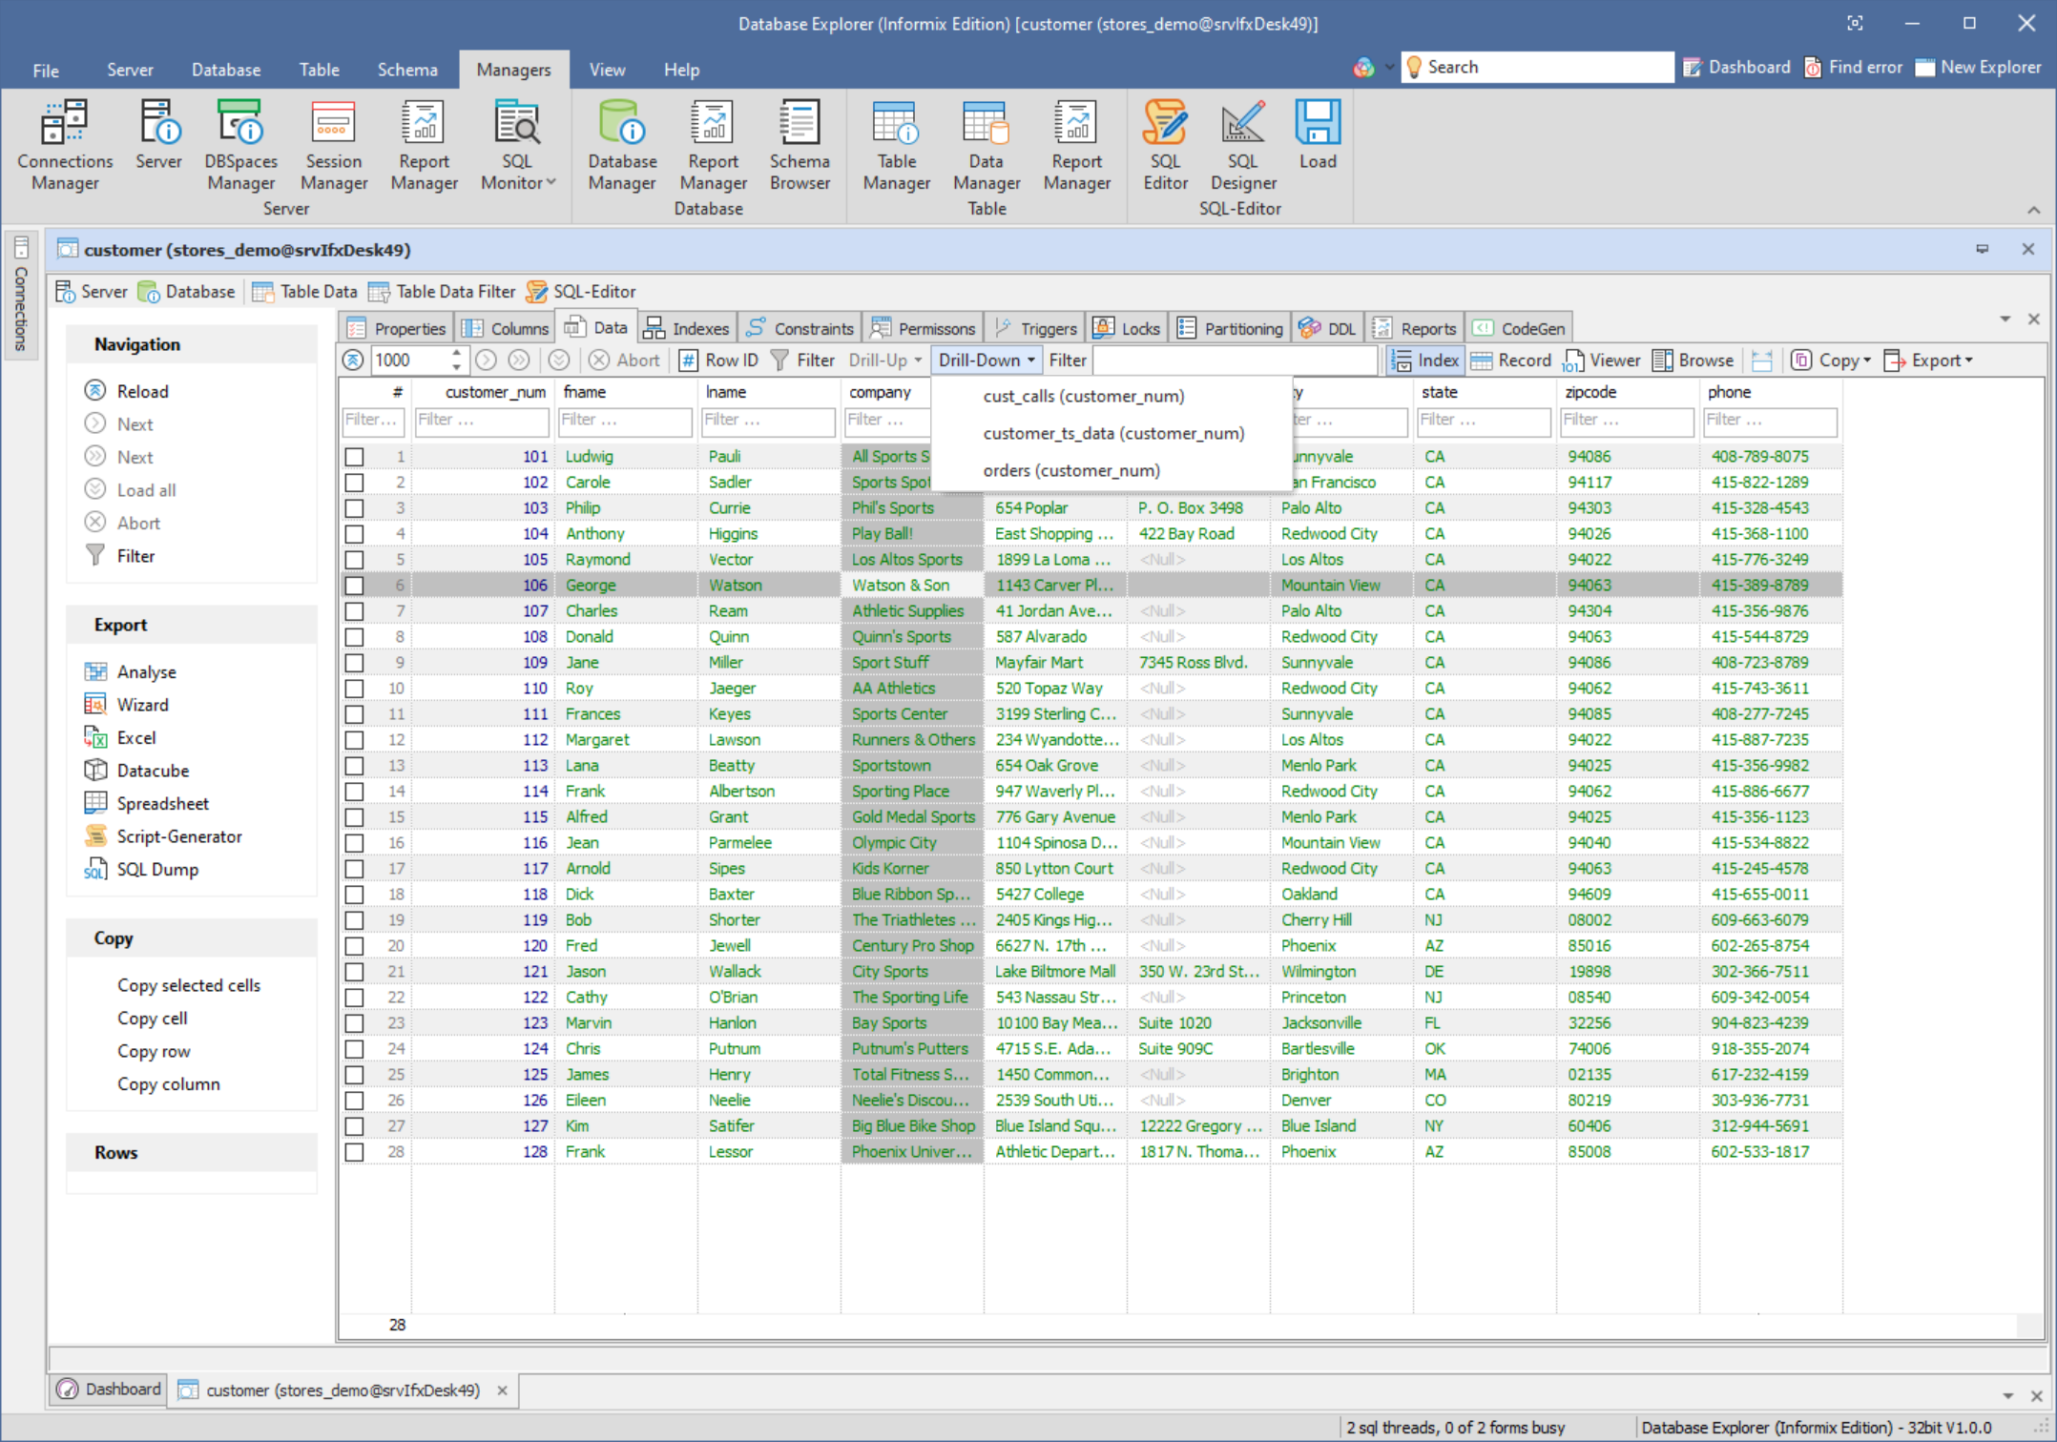Screen dimensions: 2057x1442
Task: Select the checkbox for Philip Currie row
Action: 355,508
